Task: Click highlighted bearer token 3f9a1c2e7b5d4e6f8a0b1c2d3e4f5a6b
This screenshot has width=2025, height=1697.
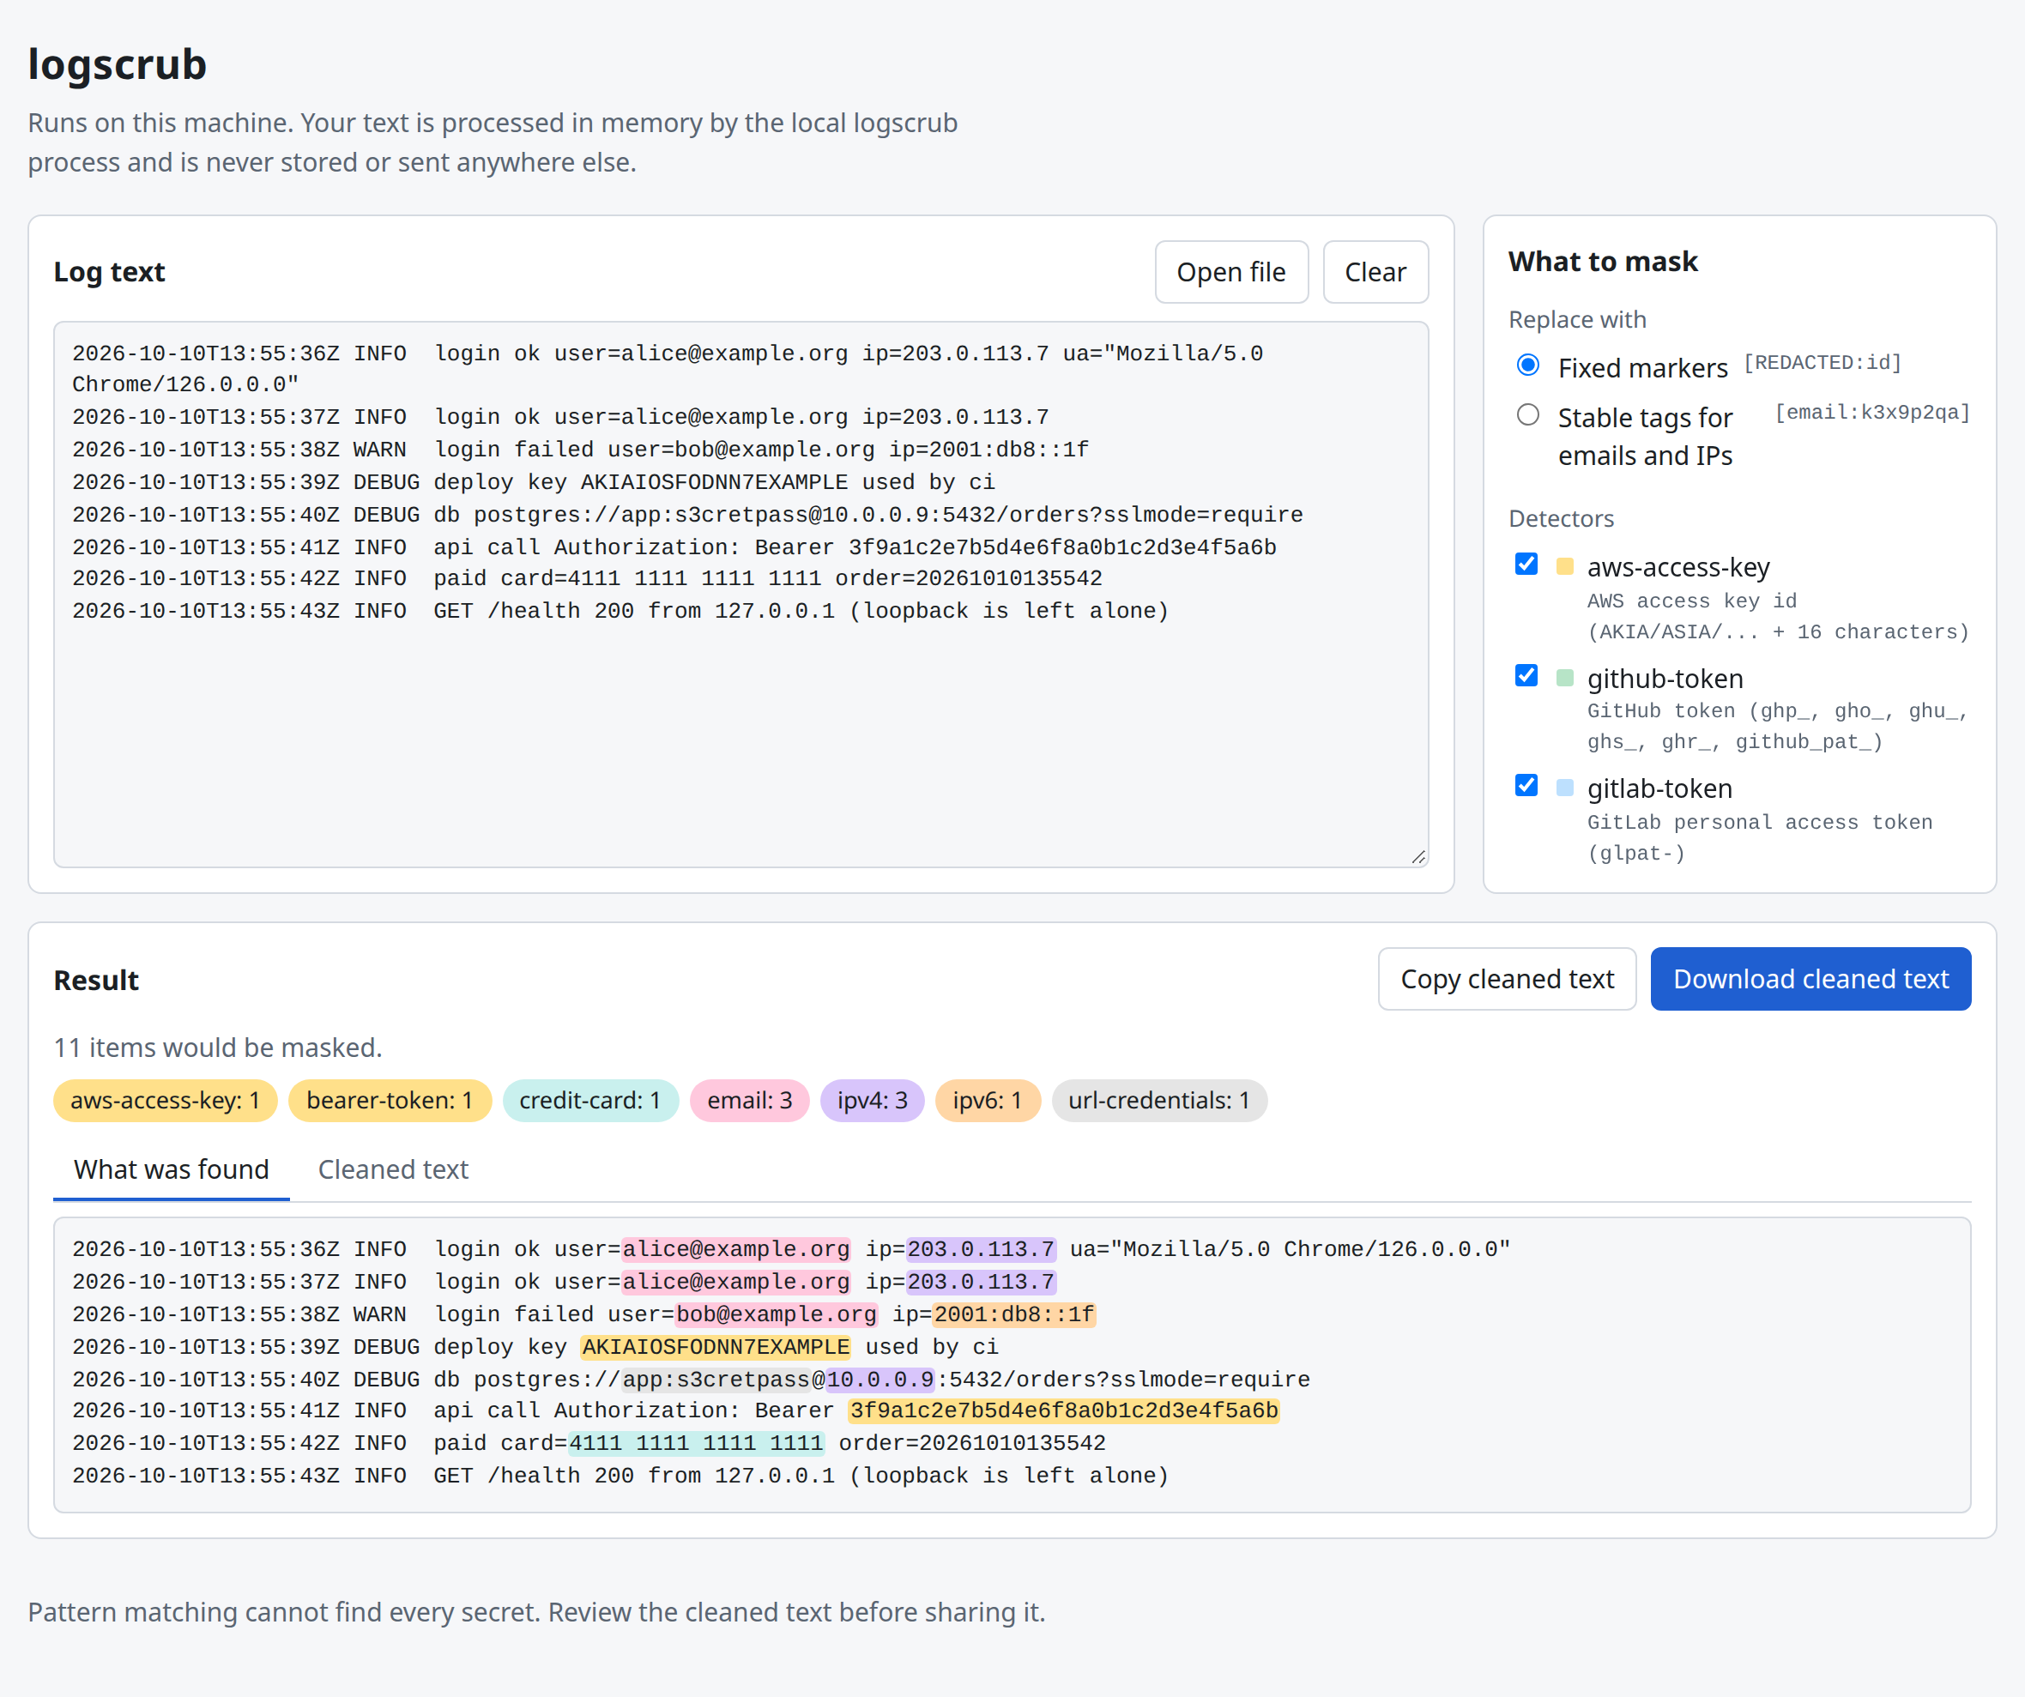Action: tap(1064, 1410)
